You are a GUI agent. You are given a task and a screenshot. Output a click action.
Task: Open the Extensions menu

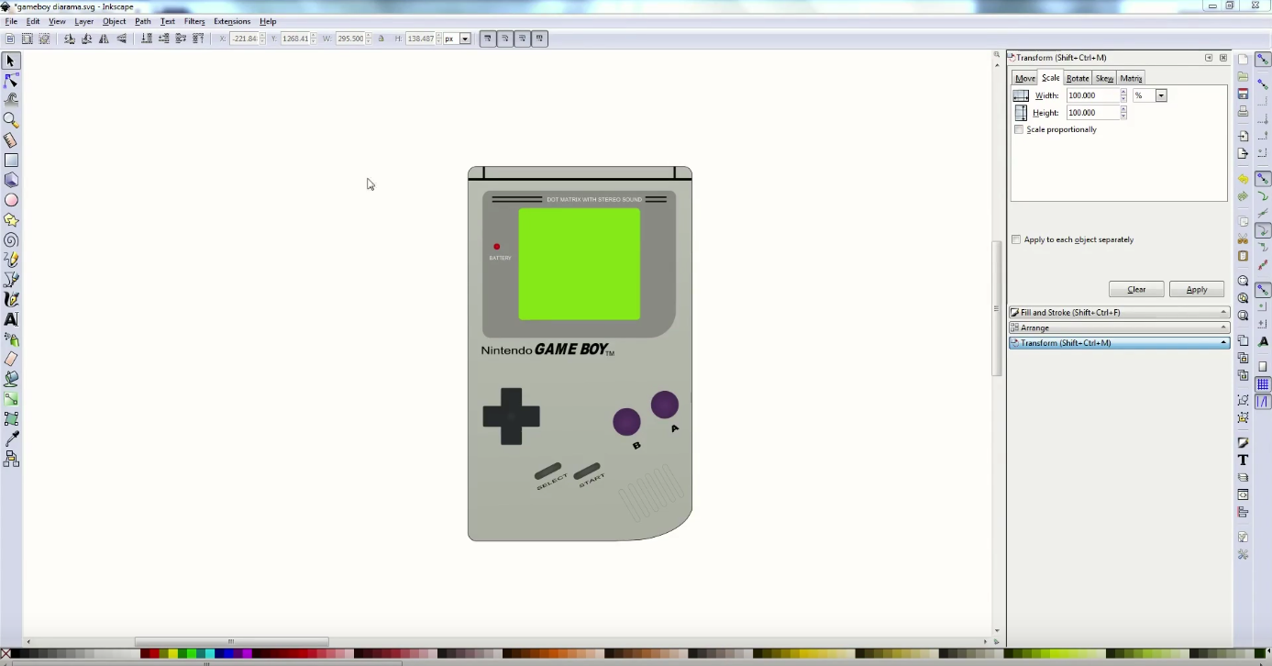pyautogui.click(x=232, y=21)
